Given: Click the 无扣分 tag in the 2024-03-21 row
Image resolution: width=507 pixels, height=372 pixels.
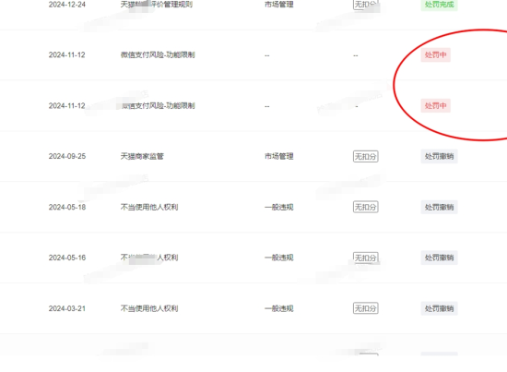Looking at the screenshot, I should pos(365,308).
